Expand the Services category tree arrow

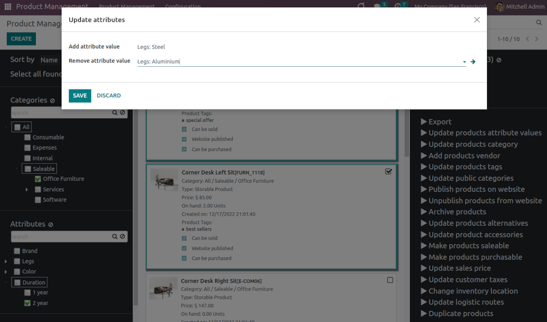click(x=27, y=190)
